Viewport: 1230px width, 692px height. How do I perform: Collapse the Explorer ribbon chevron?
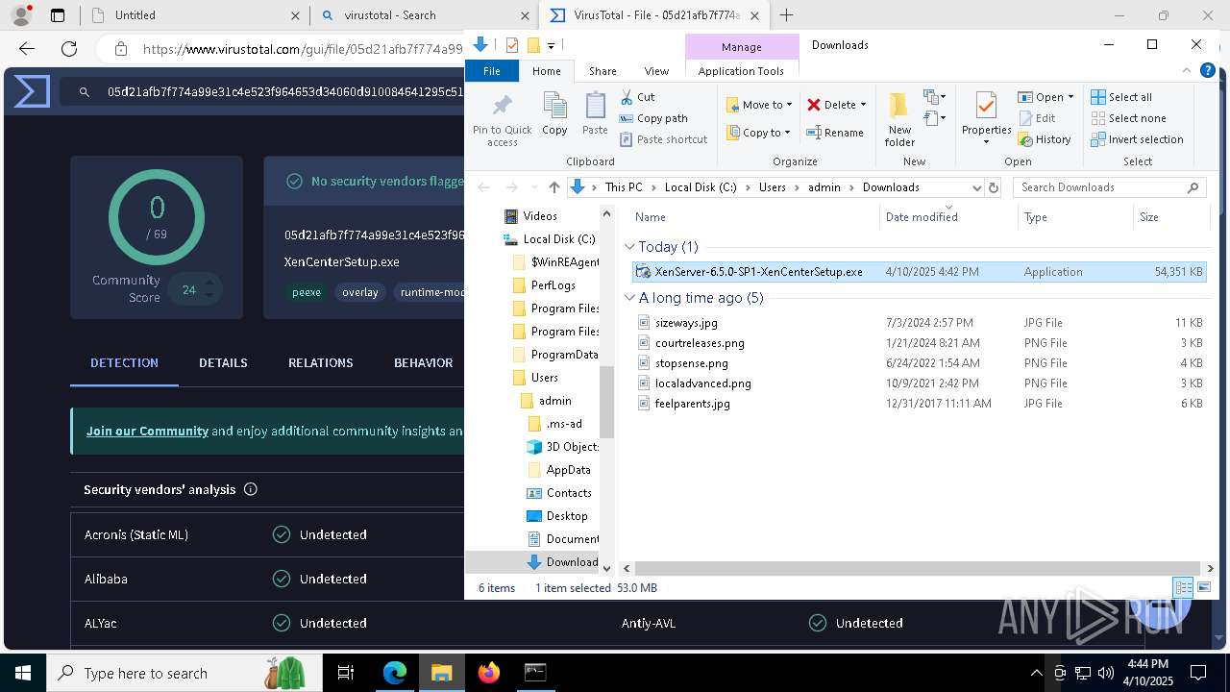click(1188, 71)
